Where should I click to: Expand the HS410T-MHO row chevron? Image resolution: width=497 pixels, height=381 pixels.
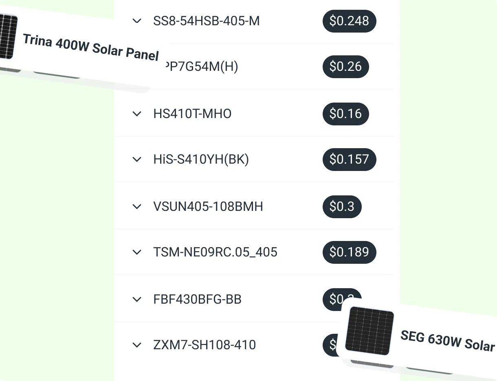pos(137,114)
